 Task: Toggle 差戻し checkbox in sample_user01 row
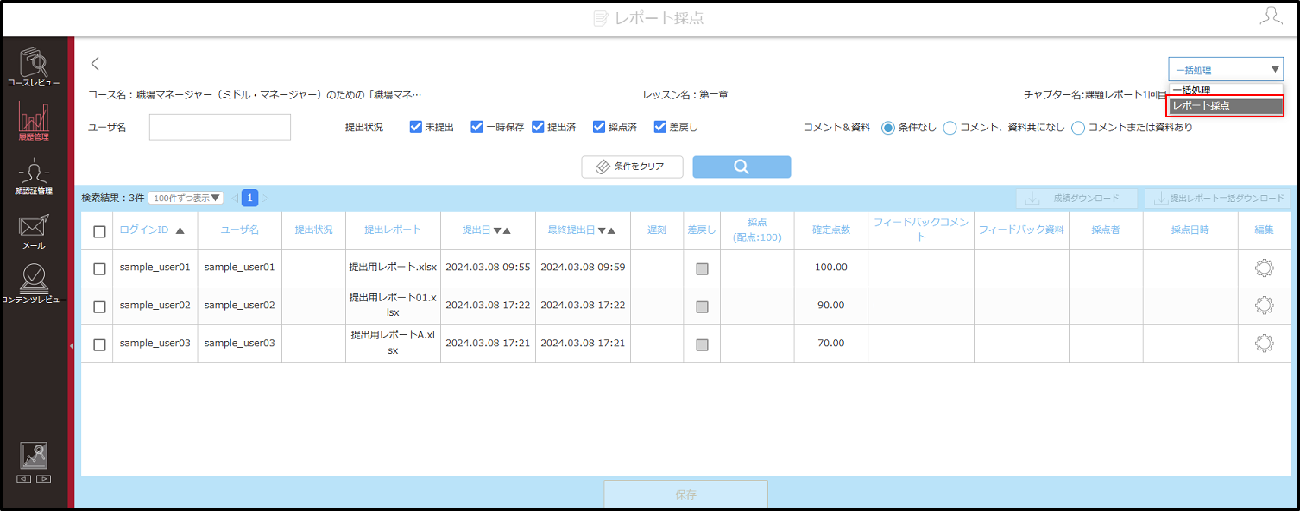click(x=702, y=268)
